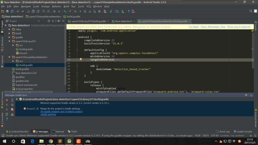Switch to openCVLibrary331\build.gradle tab
This screenshot has height=145, width=258.
coord(89,21)
